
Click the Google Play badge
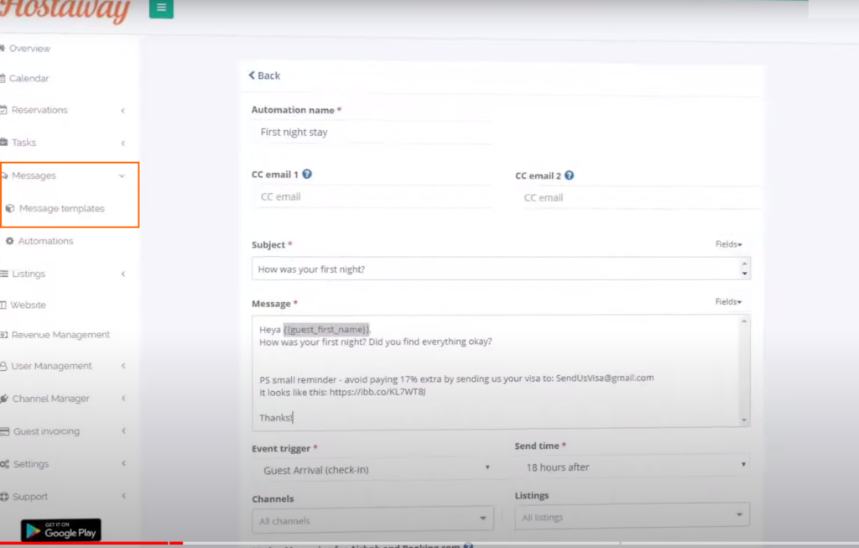(60, 530)
